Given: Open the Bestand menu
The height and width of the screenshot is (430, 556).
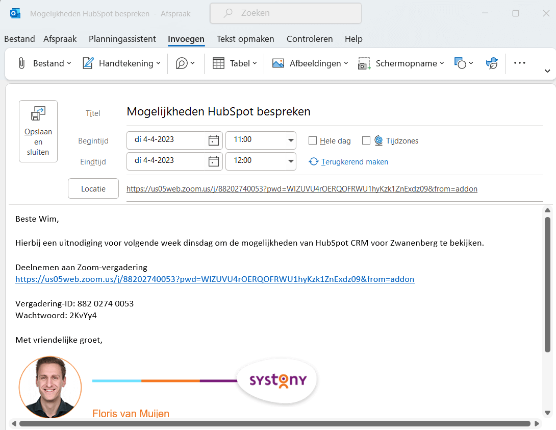Looking at the screenshot, I should (x=19, y=39).
